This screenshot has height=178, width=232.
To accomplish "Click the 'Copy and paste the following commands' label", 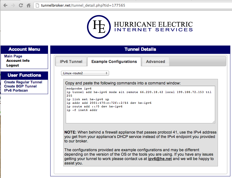I will (x=123, y=83).
